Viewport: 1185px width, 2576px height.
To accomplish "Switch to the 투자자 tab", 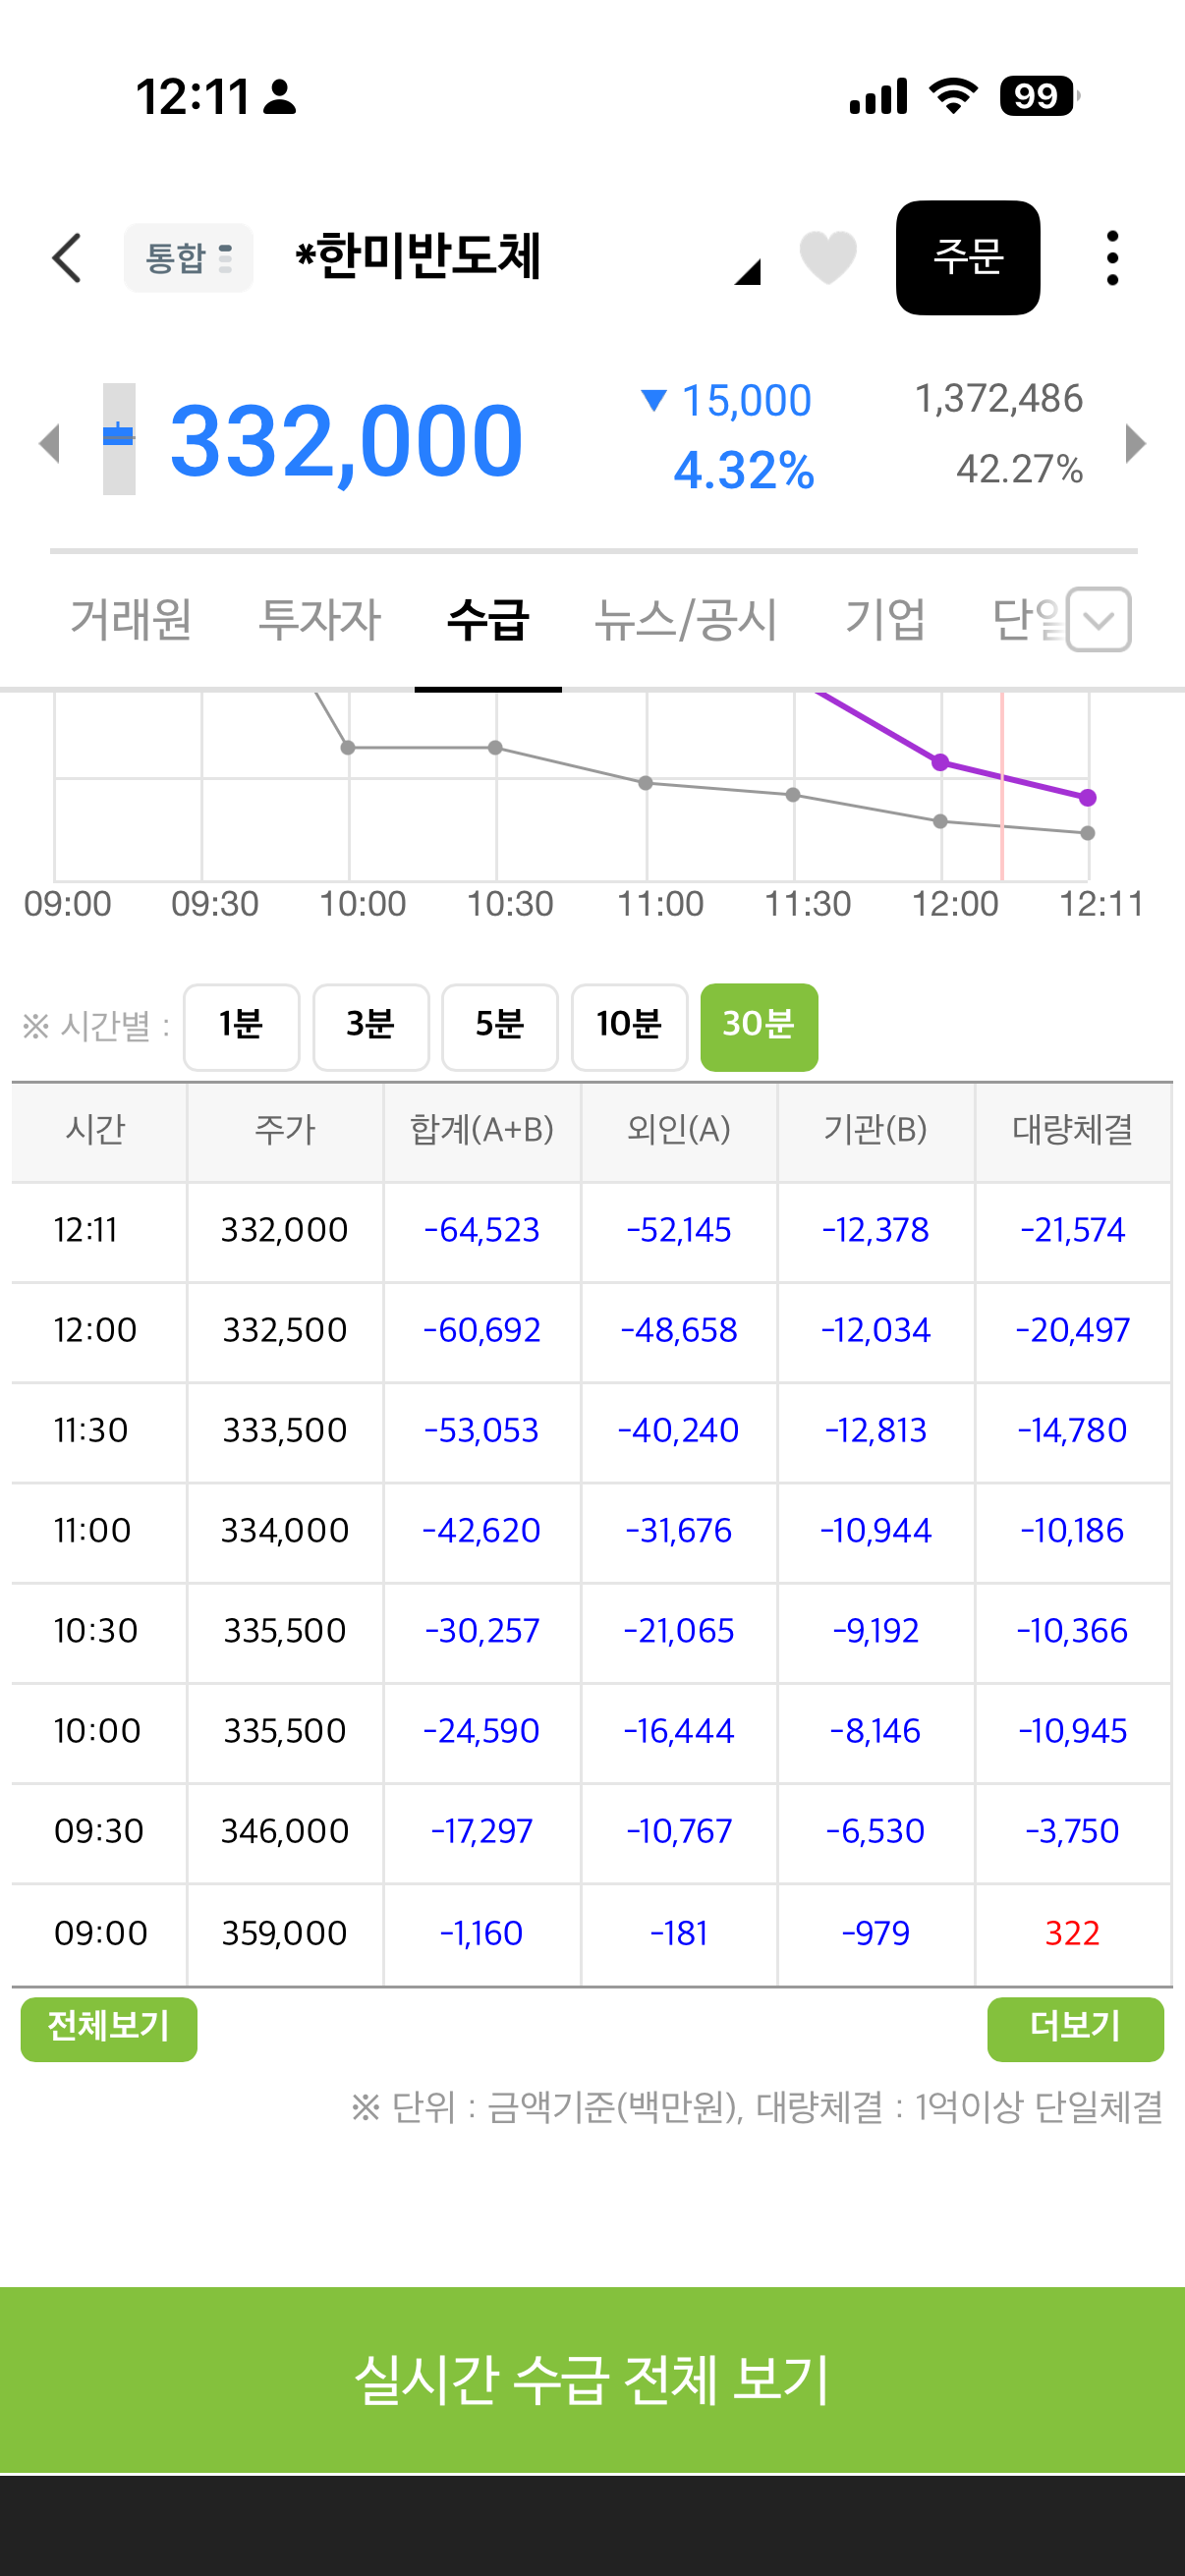I will [319, 619].
